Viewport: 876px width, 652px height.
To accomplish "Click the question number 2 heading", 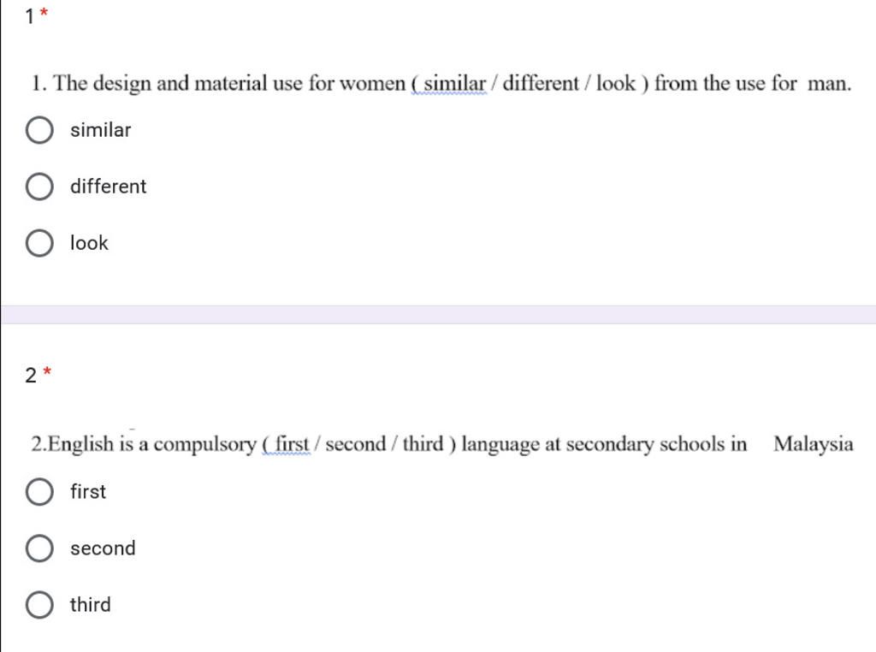I will (x=31, y=375).
